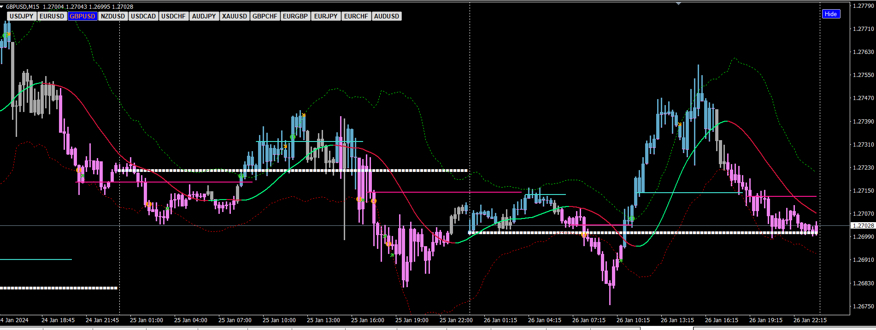This screenshot has width=876, height=330.
Task: Click the 25 Jan 04:00 time label
Action: coord(191,320)
